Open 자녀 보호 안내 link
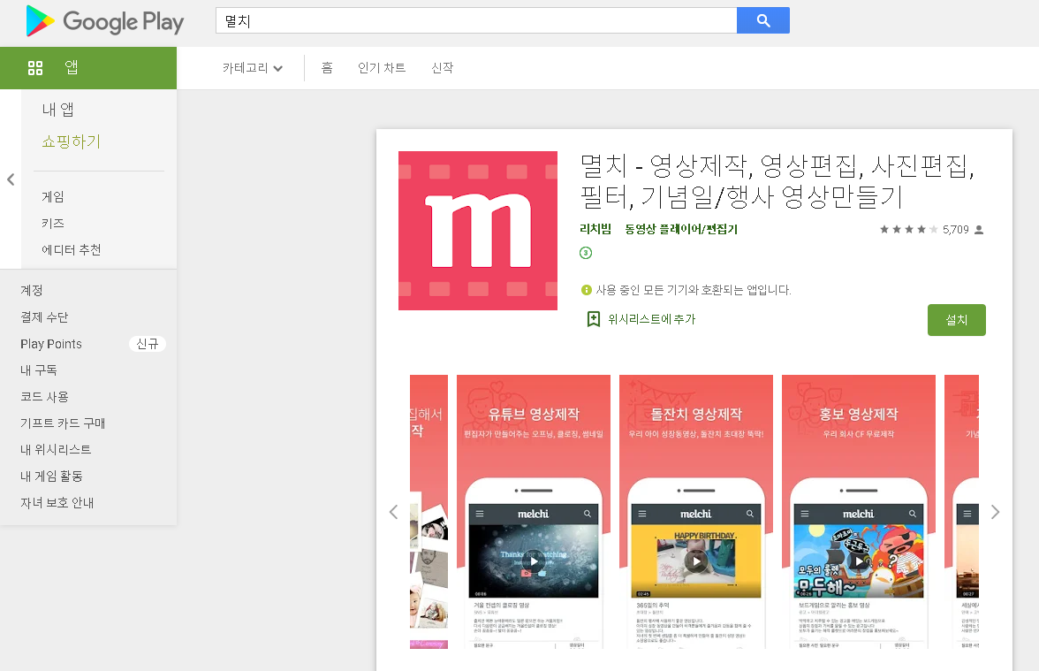The height and width of the screenshot is (671, 1039). coord(57,502)
